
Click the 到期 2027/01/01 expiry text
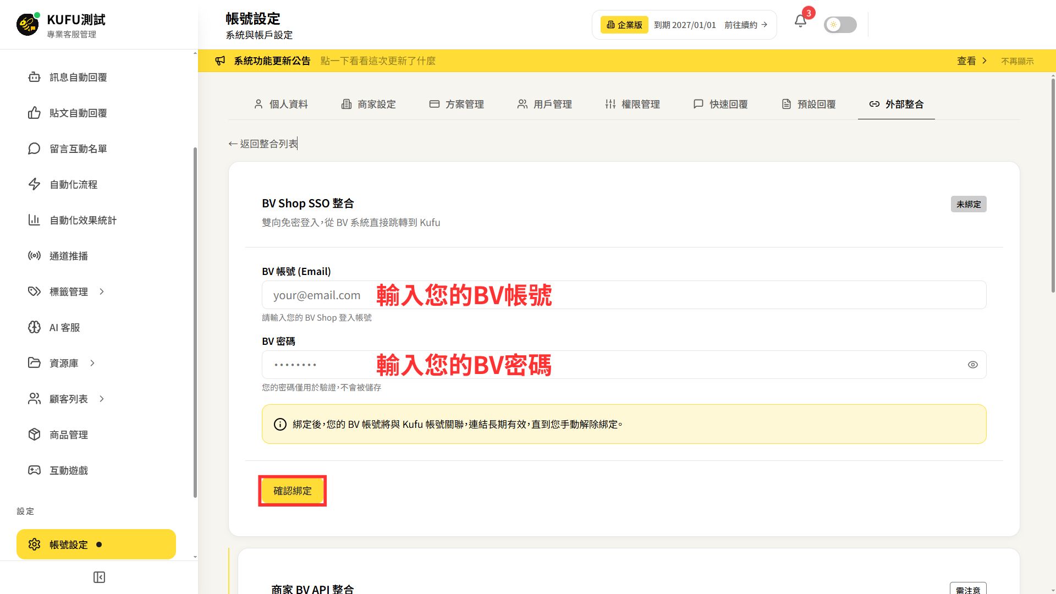click(685, 25)
